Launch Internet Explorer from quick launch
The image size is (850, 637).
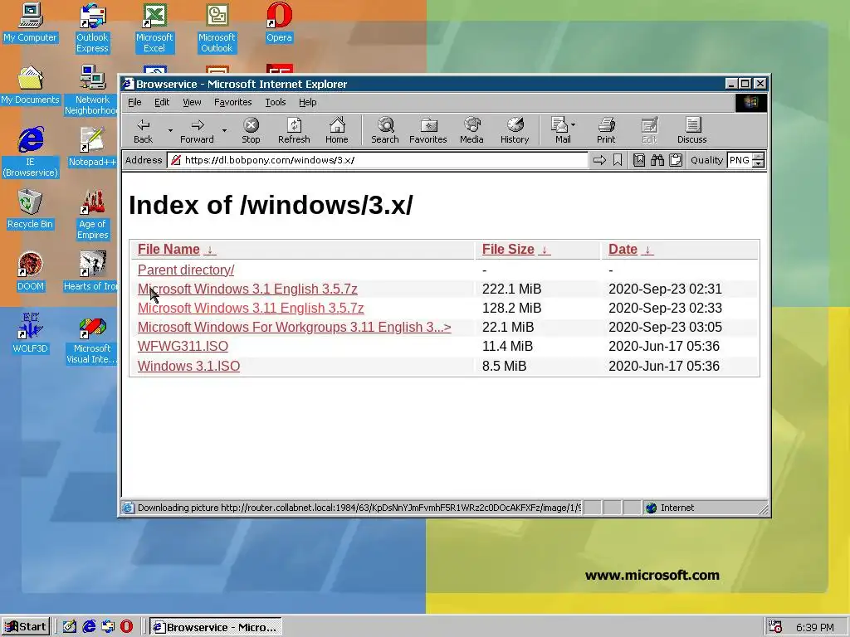tap(89, 627)
